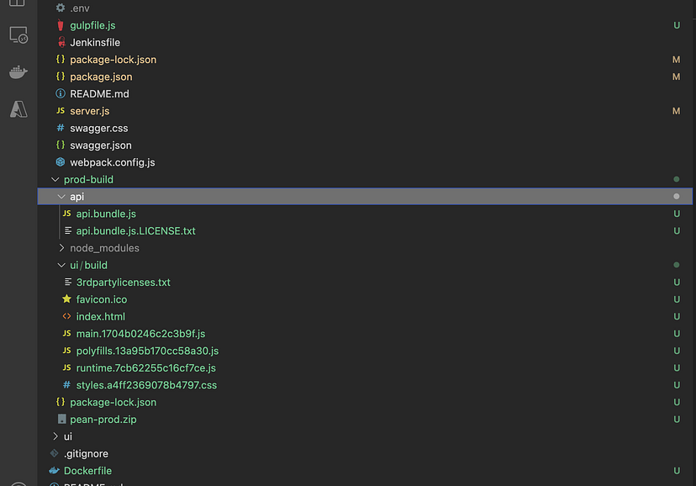Select the gulp icon beside gulpfile.js
Screen dimensions: 696x486
pyautogui.click(x=59, y=24)
